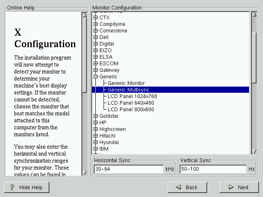Choose LCD Panel 1024x768

132,96
